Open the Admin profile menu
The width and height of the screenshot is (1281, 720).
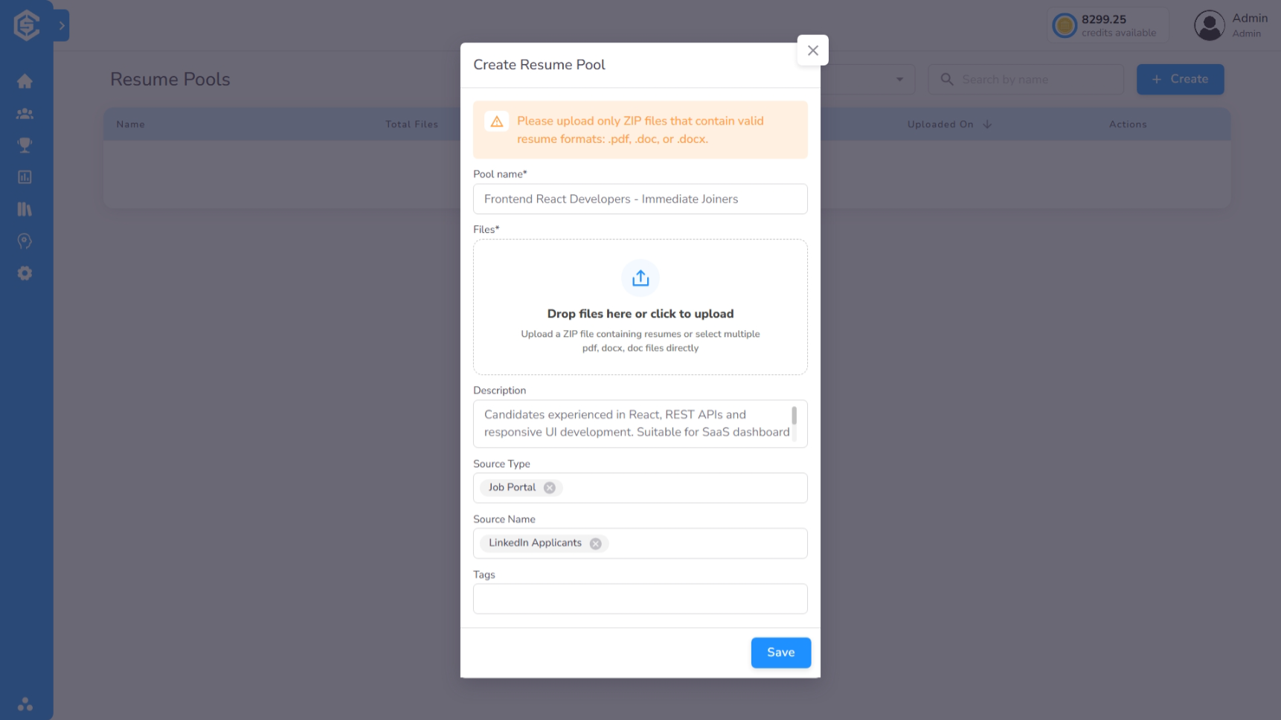1231,25
